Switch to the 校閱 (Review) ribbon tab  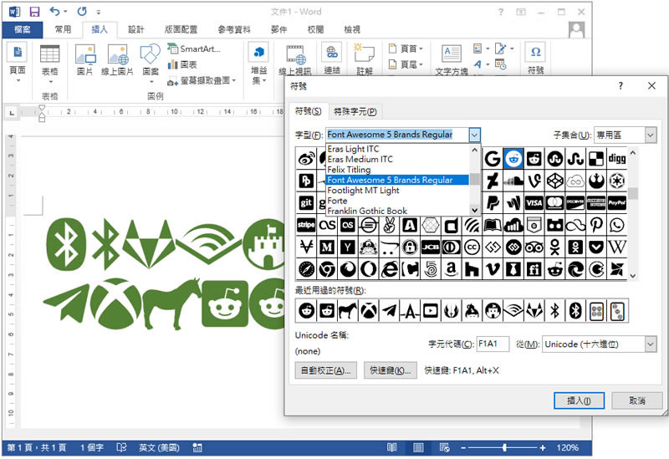[x=315, y=29]
